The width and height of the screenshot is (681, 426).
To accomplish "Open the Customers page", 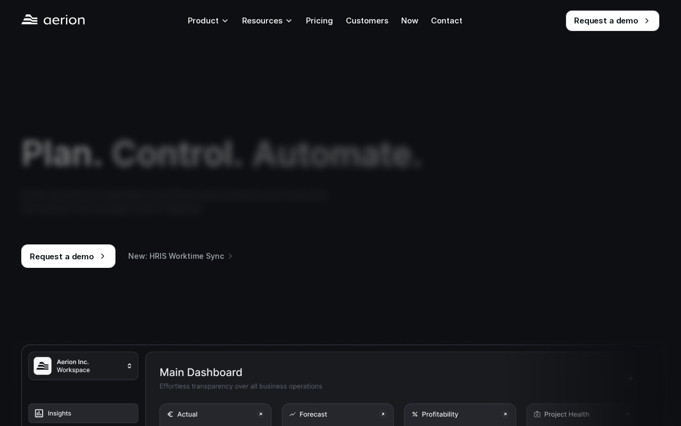I will [367, 21].
